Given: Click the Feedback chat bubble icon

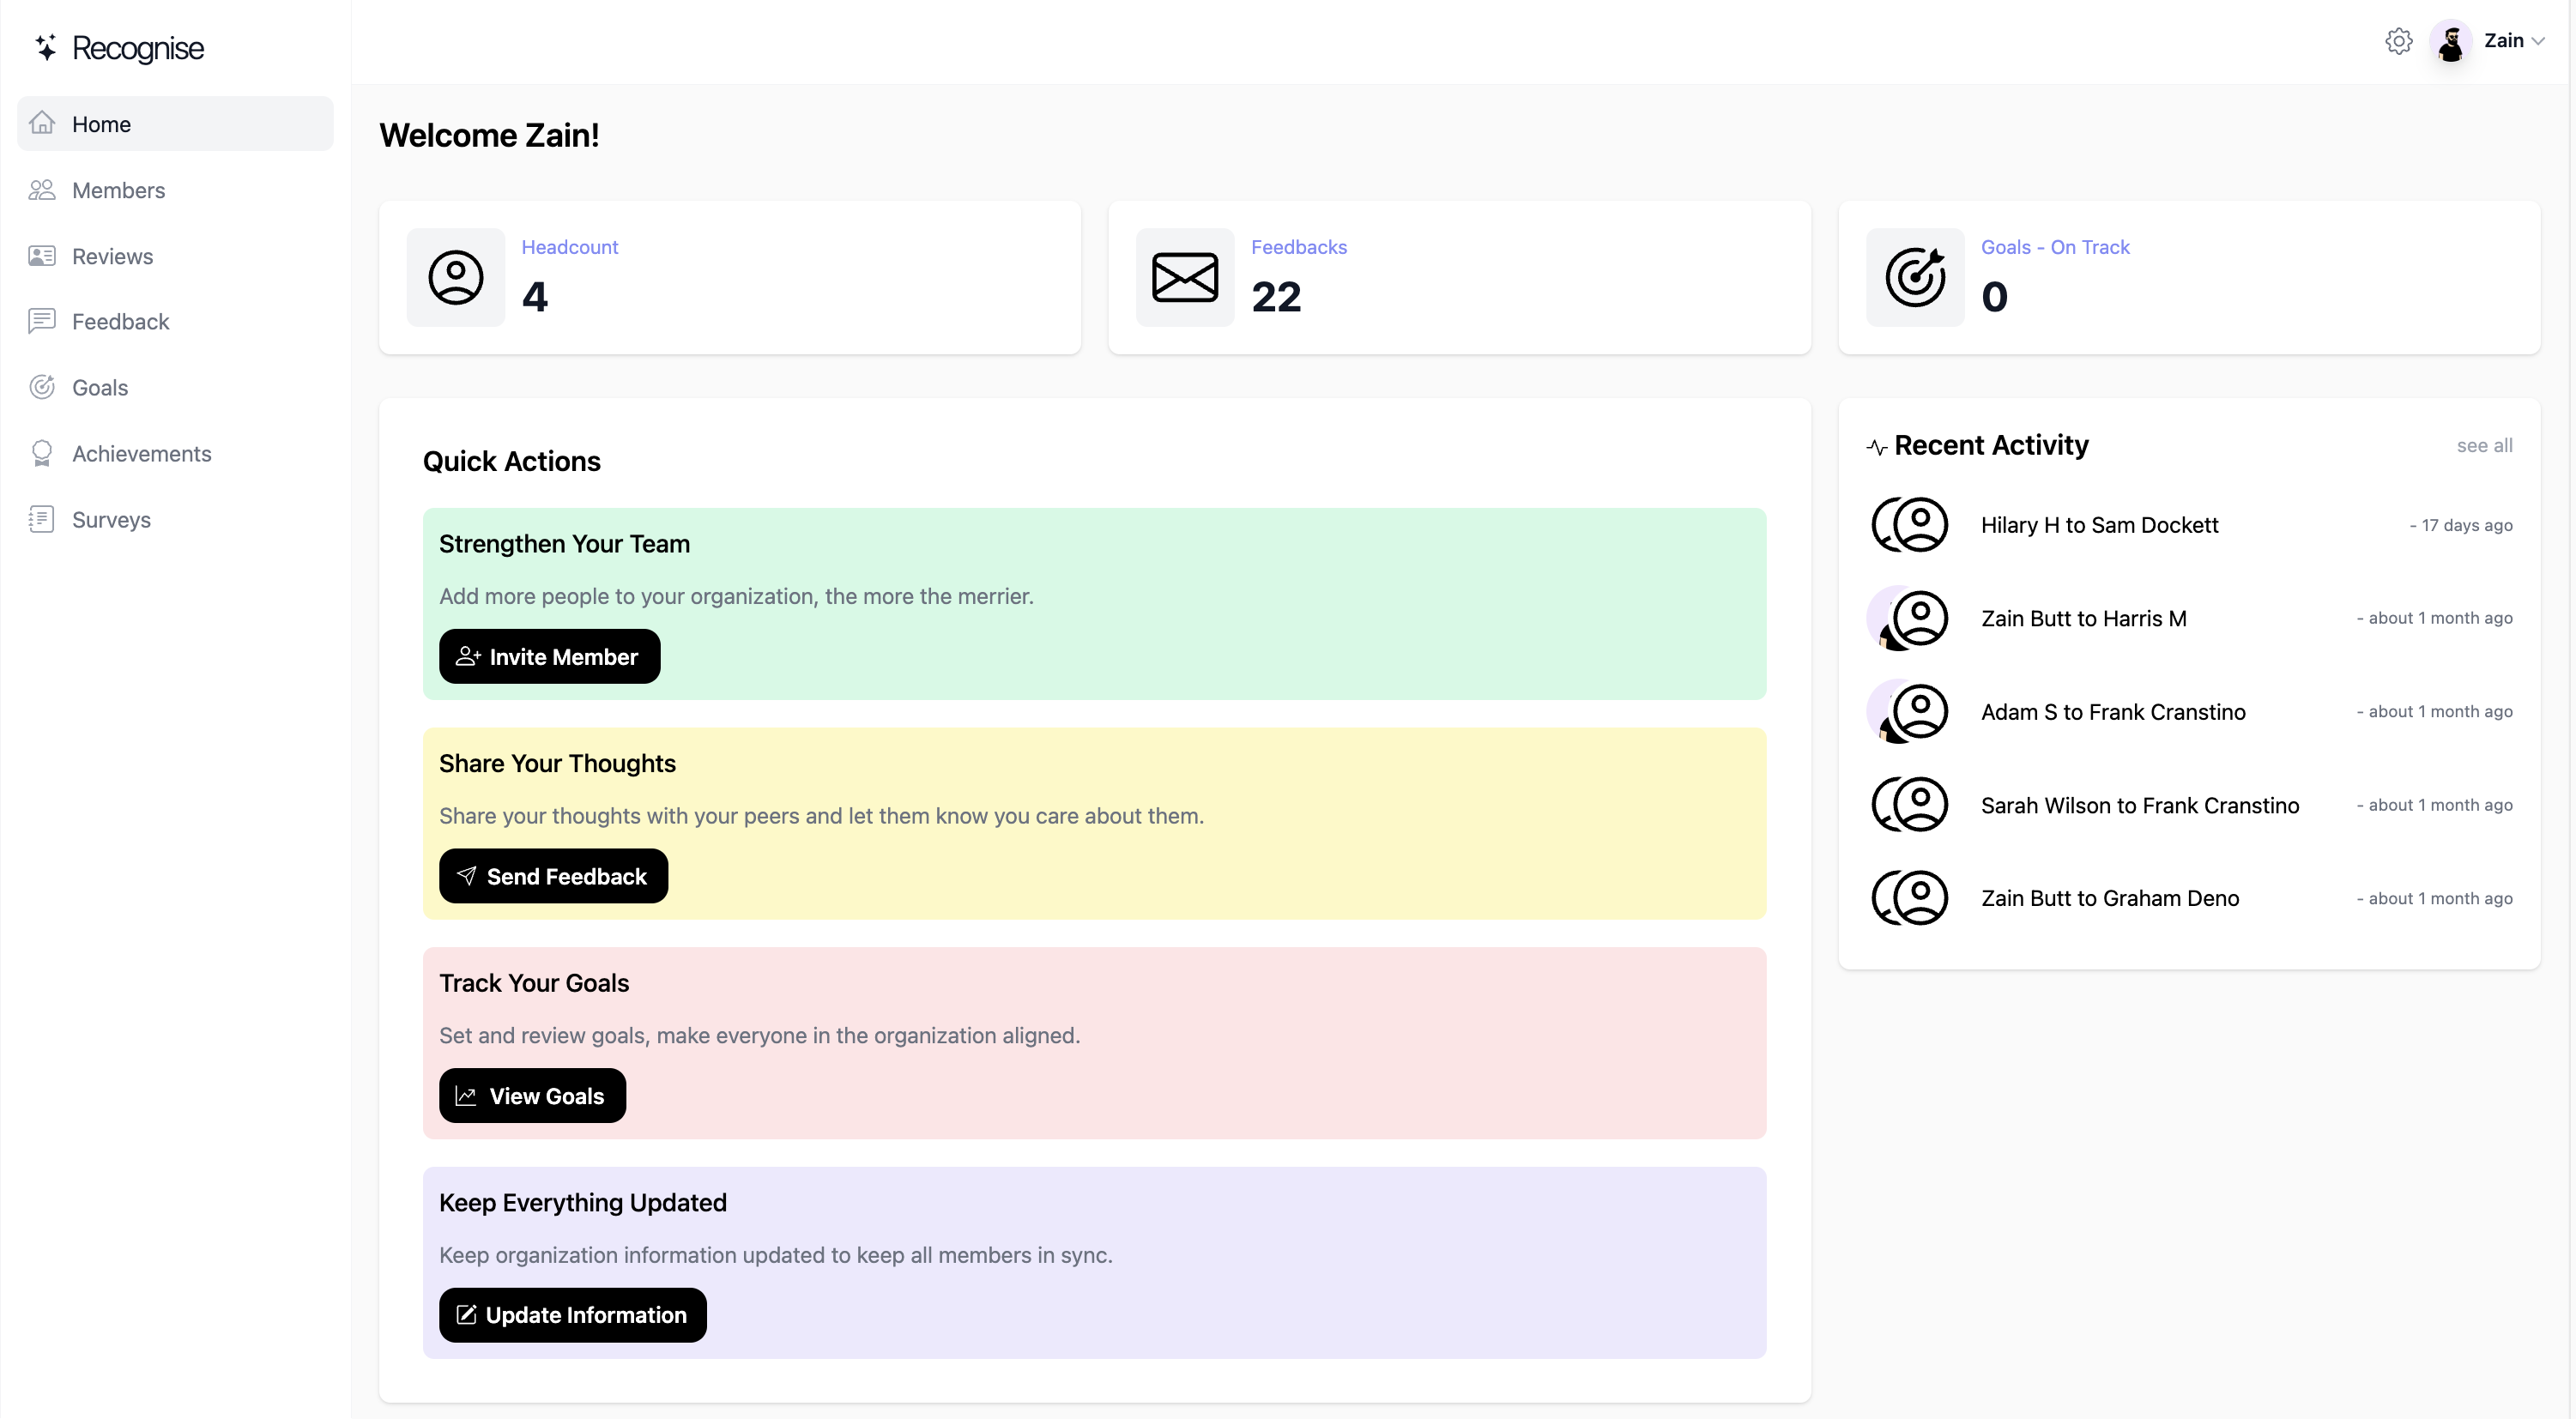Looking at the screenshot, I should [42, 321].
